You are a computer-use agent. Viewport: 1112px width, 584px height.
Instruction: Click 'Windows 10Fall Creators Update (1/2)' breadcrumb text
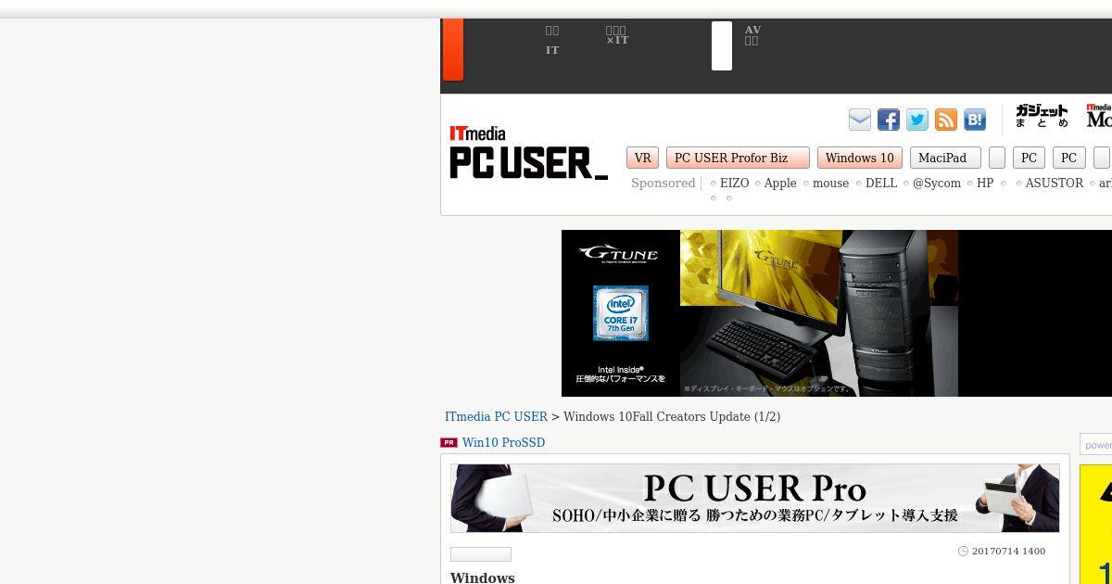(x=672, y=417)
